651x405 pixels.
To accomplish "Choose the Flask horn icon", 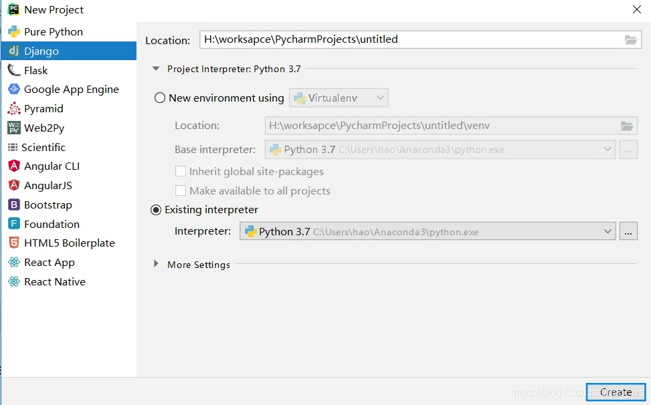I will click(13, 70).
